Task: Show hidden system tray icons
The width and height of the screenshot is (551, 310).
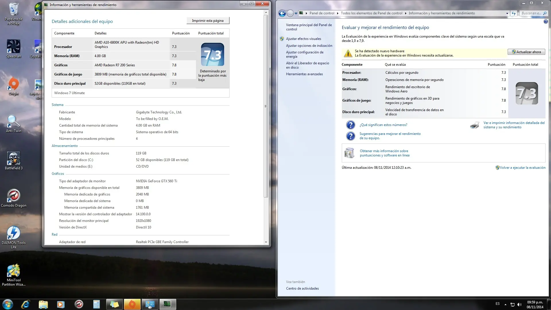Action: (505, 305)
